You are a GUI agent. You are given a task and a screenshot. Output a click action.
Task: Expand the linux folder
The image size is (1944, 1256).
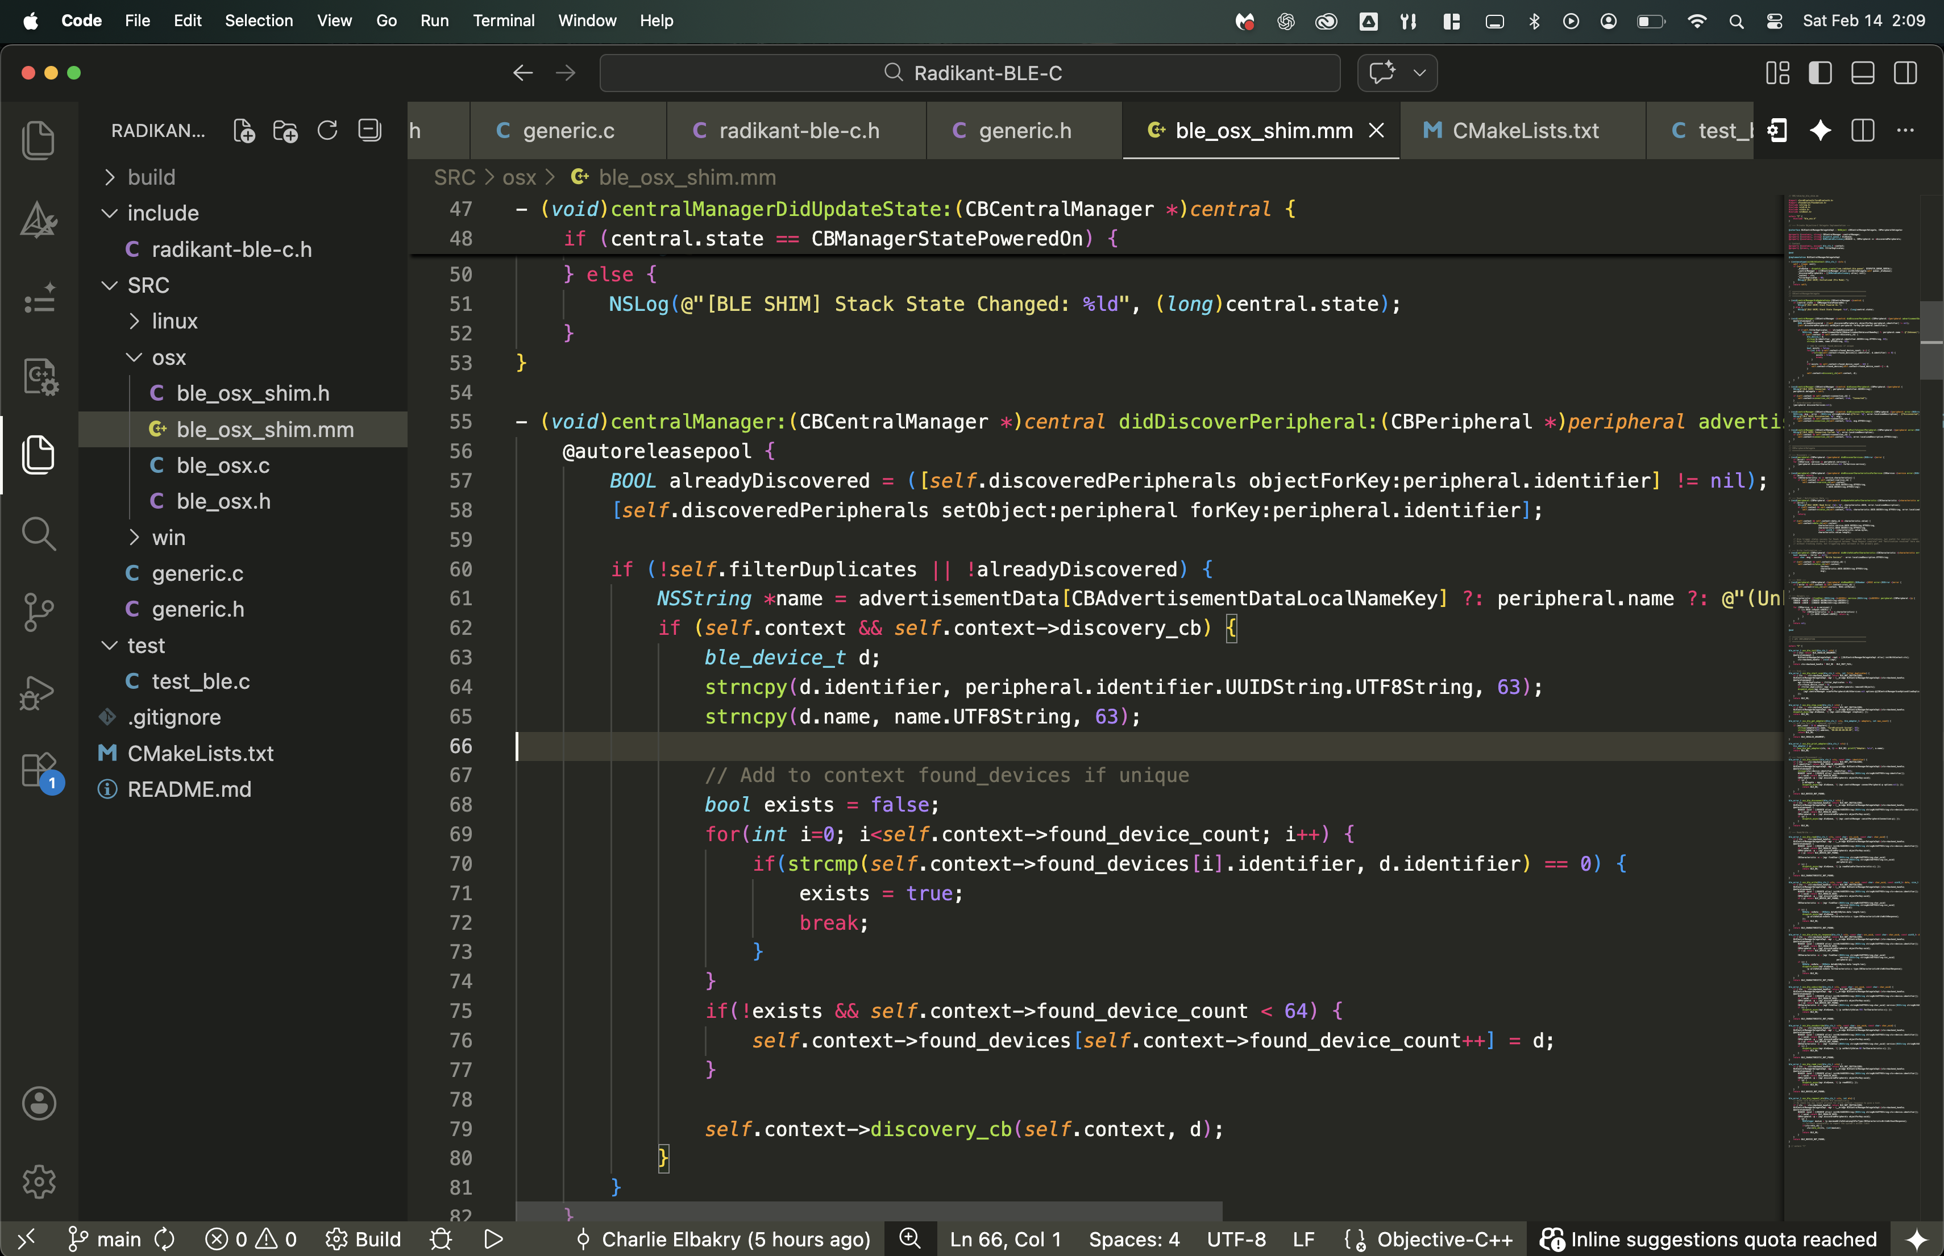pos(243,321)
